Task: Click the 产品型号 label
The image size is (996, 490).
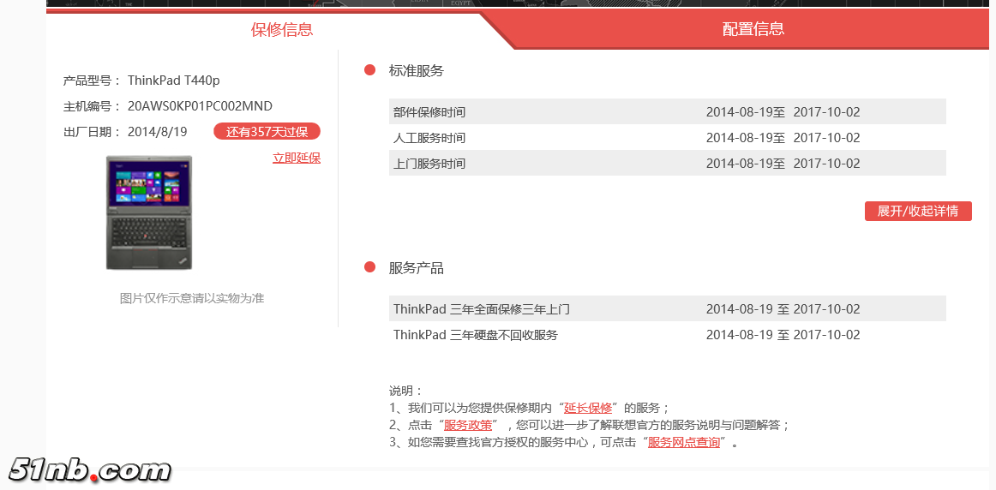Action: click(x=92, y=81)
